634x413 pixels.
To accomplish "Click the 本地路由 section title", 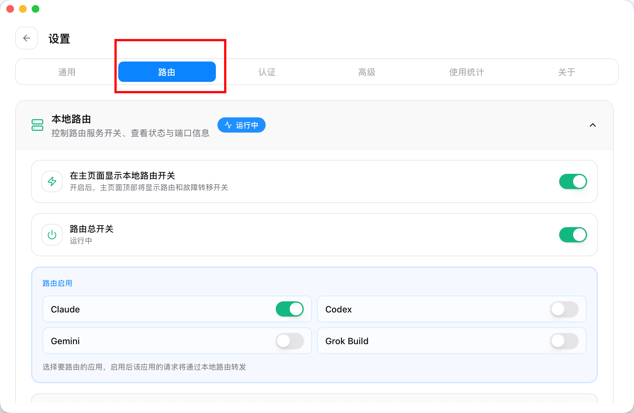I will coord(71,119).
